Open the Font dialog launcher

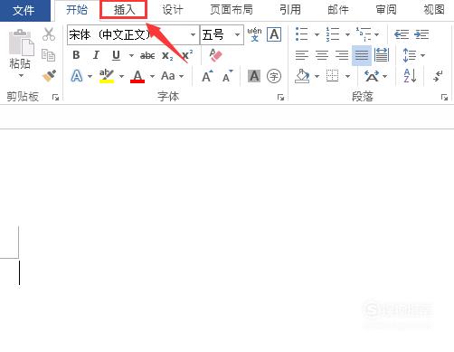(280, 97)
